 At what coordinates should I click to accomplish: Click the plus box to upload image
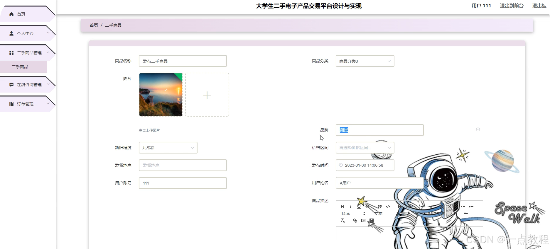[207, 95]
